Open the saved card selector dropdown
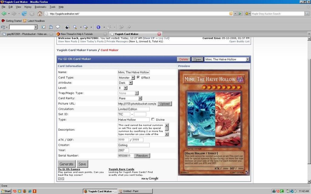The height and width of the screenshot is (194, 311). coord(227,59)
